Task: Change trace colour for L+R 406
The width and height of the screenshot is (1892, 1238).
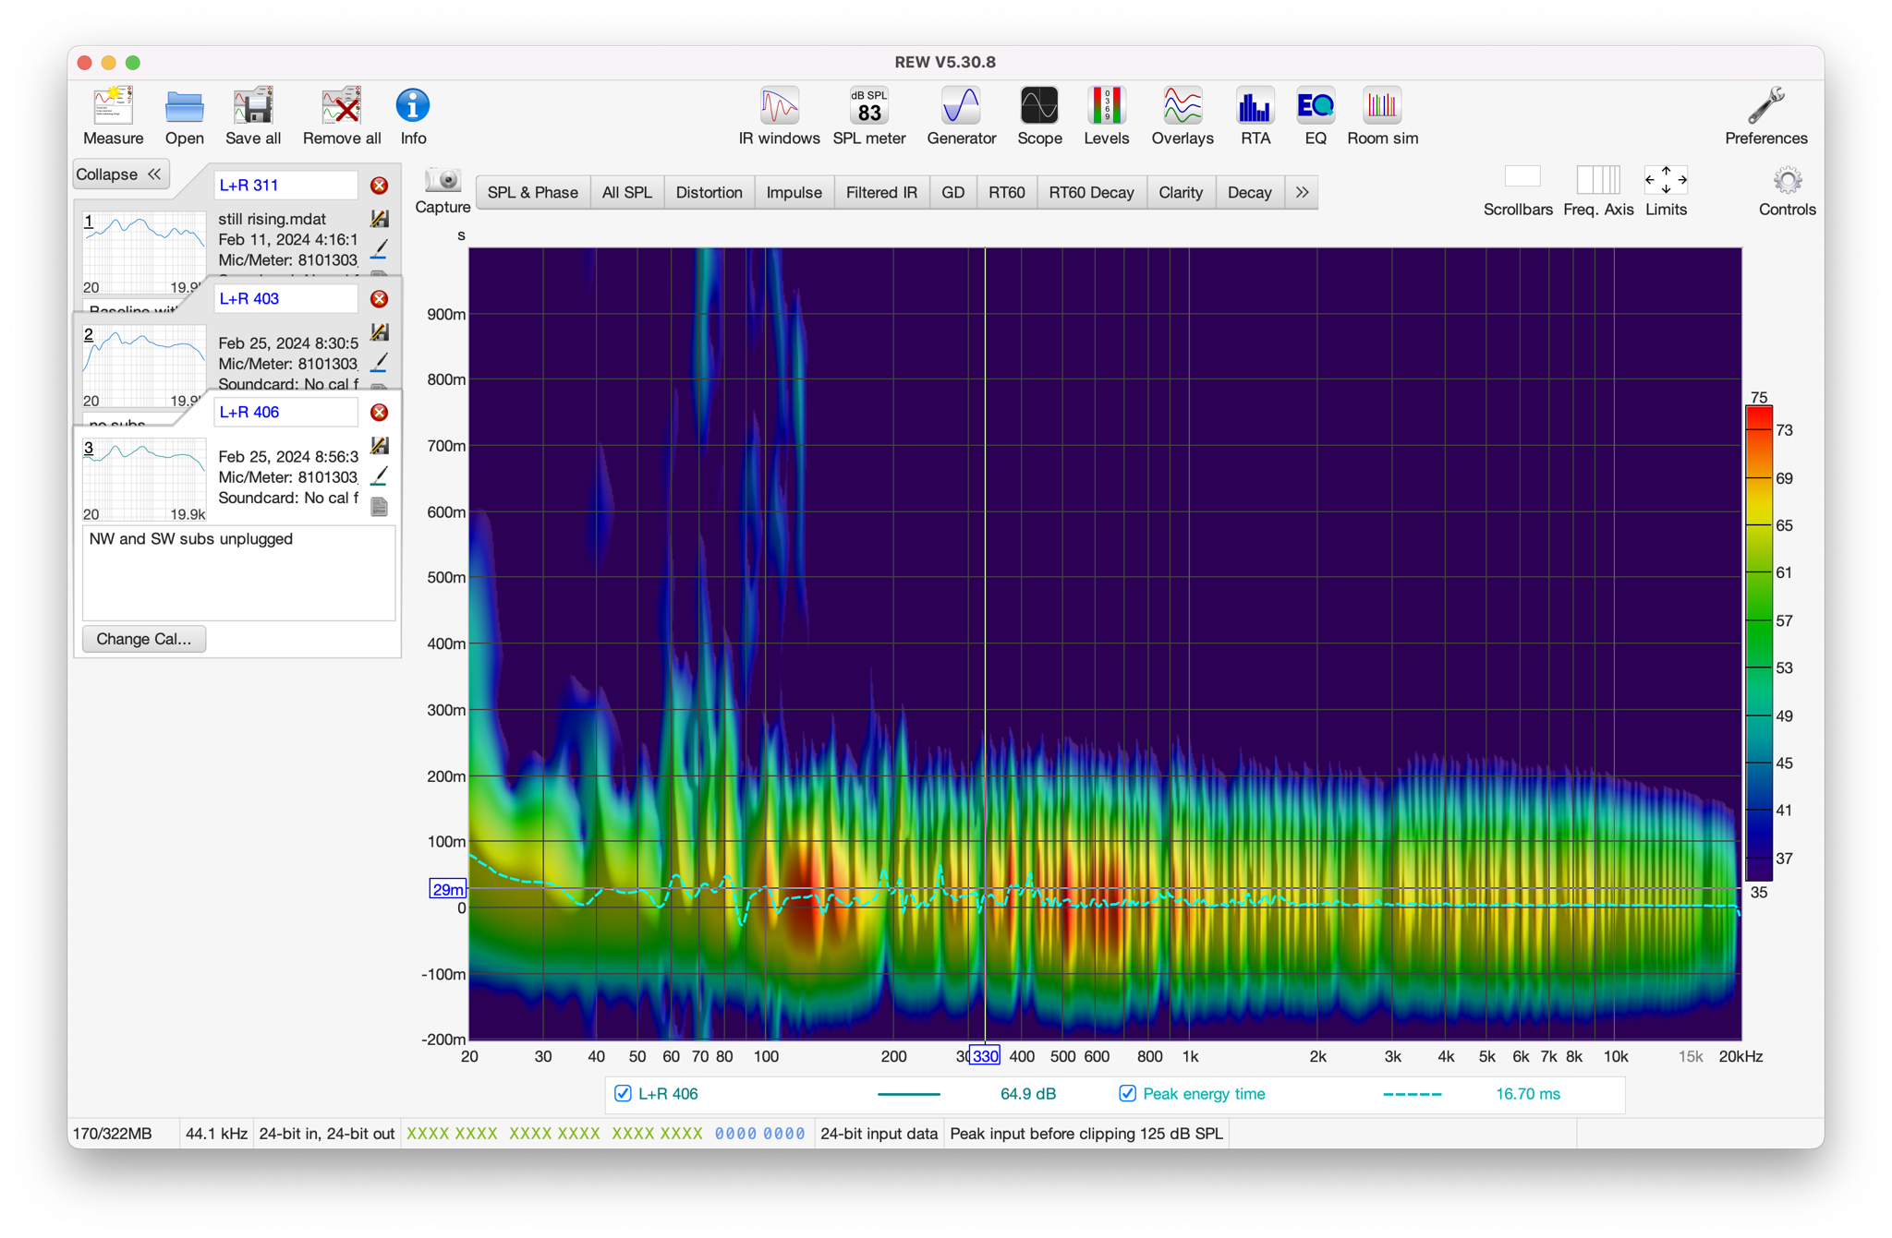Action: point(379,476)
